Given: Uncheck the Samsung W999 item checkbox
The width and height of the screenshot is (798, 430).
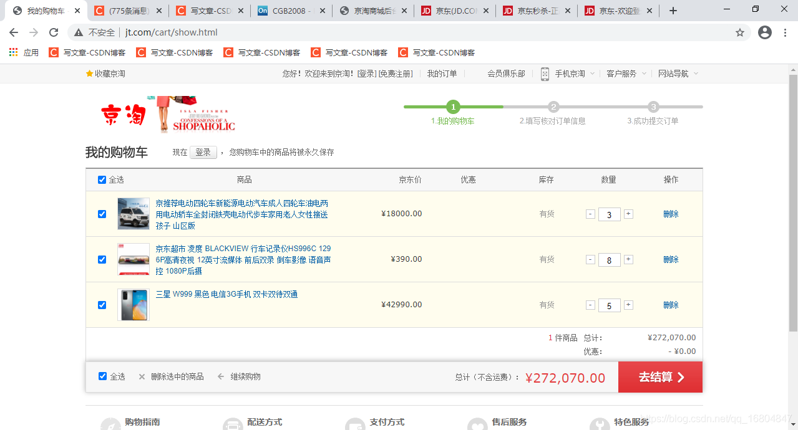Looking at the screenshot, I should (102, 305).
